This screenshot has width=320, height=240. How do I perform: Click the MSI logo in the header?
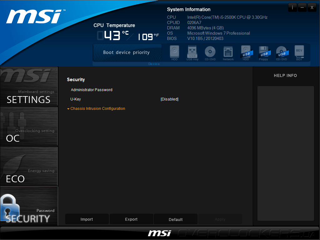(x=36, y=17)
